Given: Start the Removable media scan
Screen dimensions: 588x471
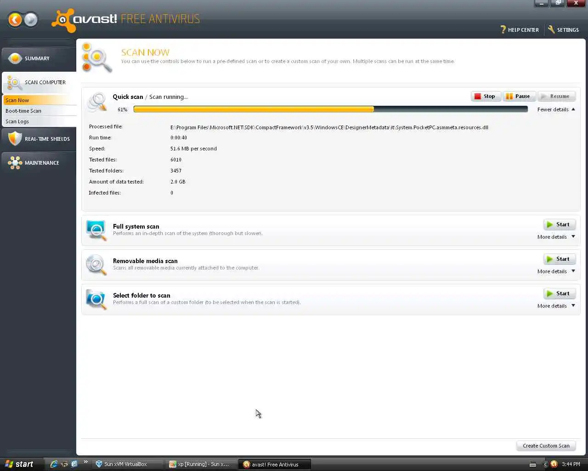Looking at the screenshot, I should pyautogui.click(x=559, y=259).
